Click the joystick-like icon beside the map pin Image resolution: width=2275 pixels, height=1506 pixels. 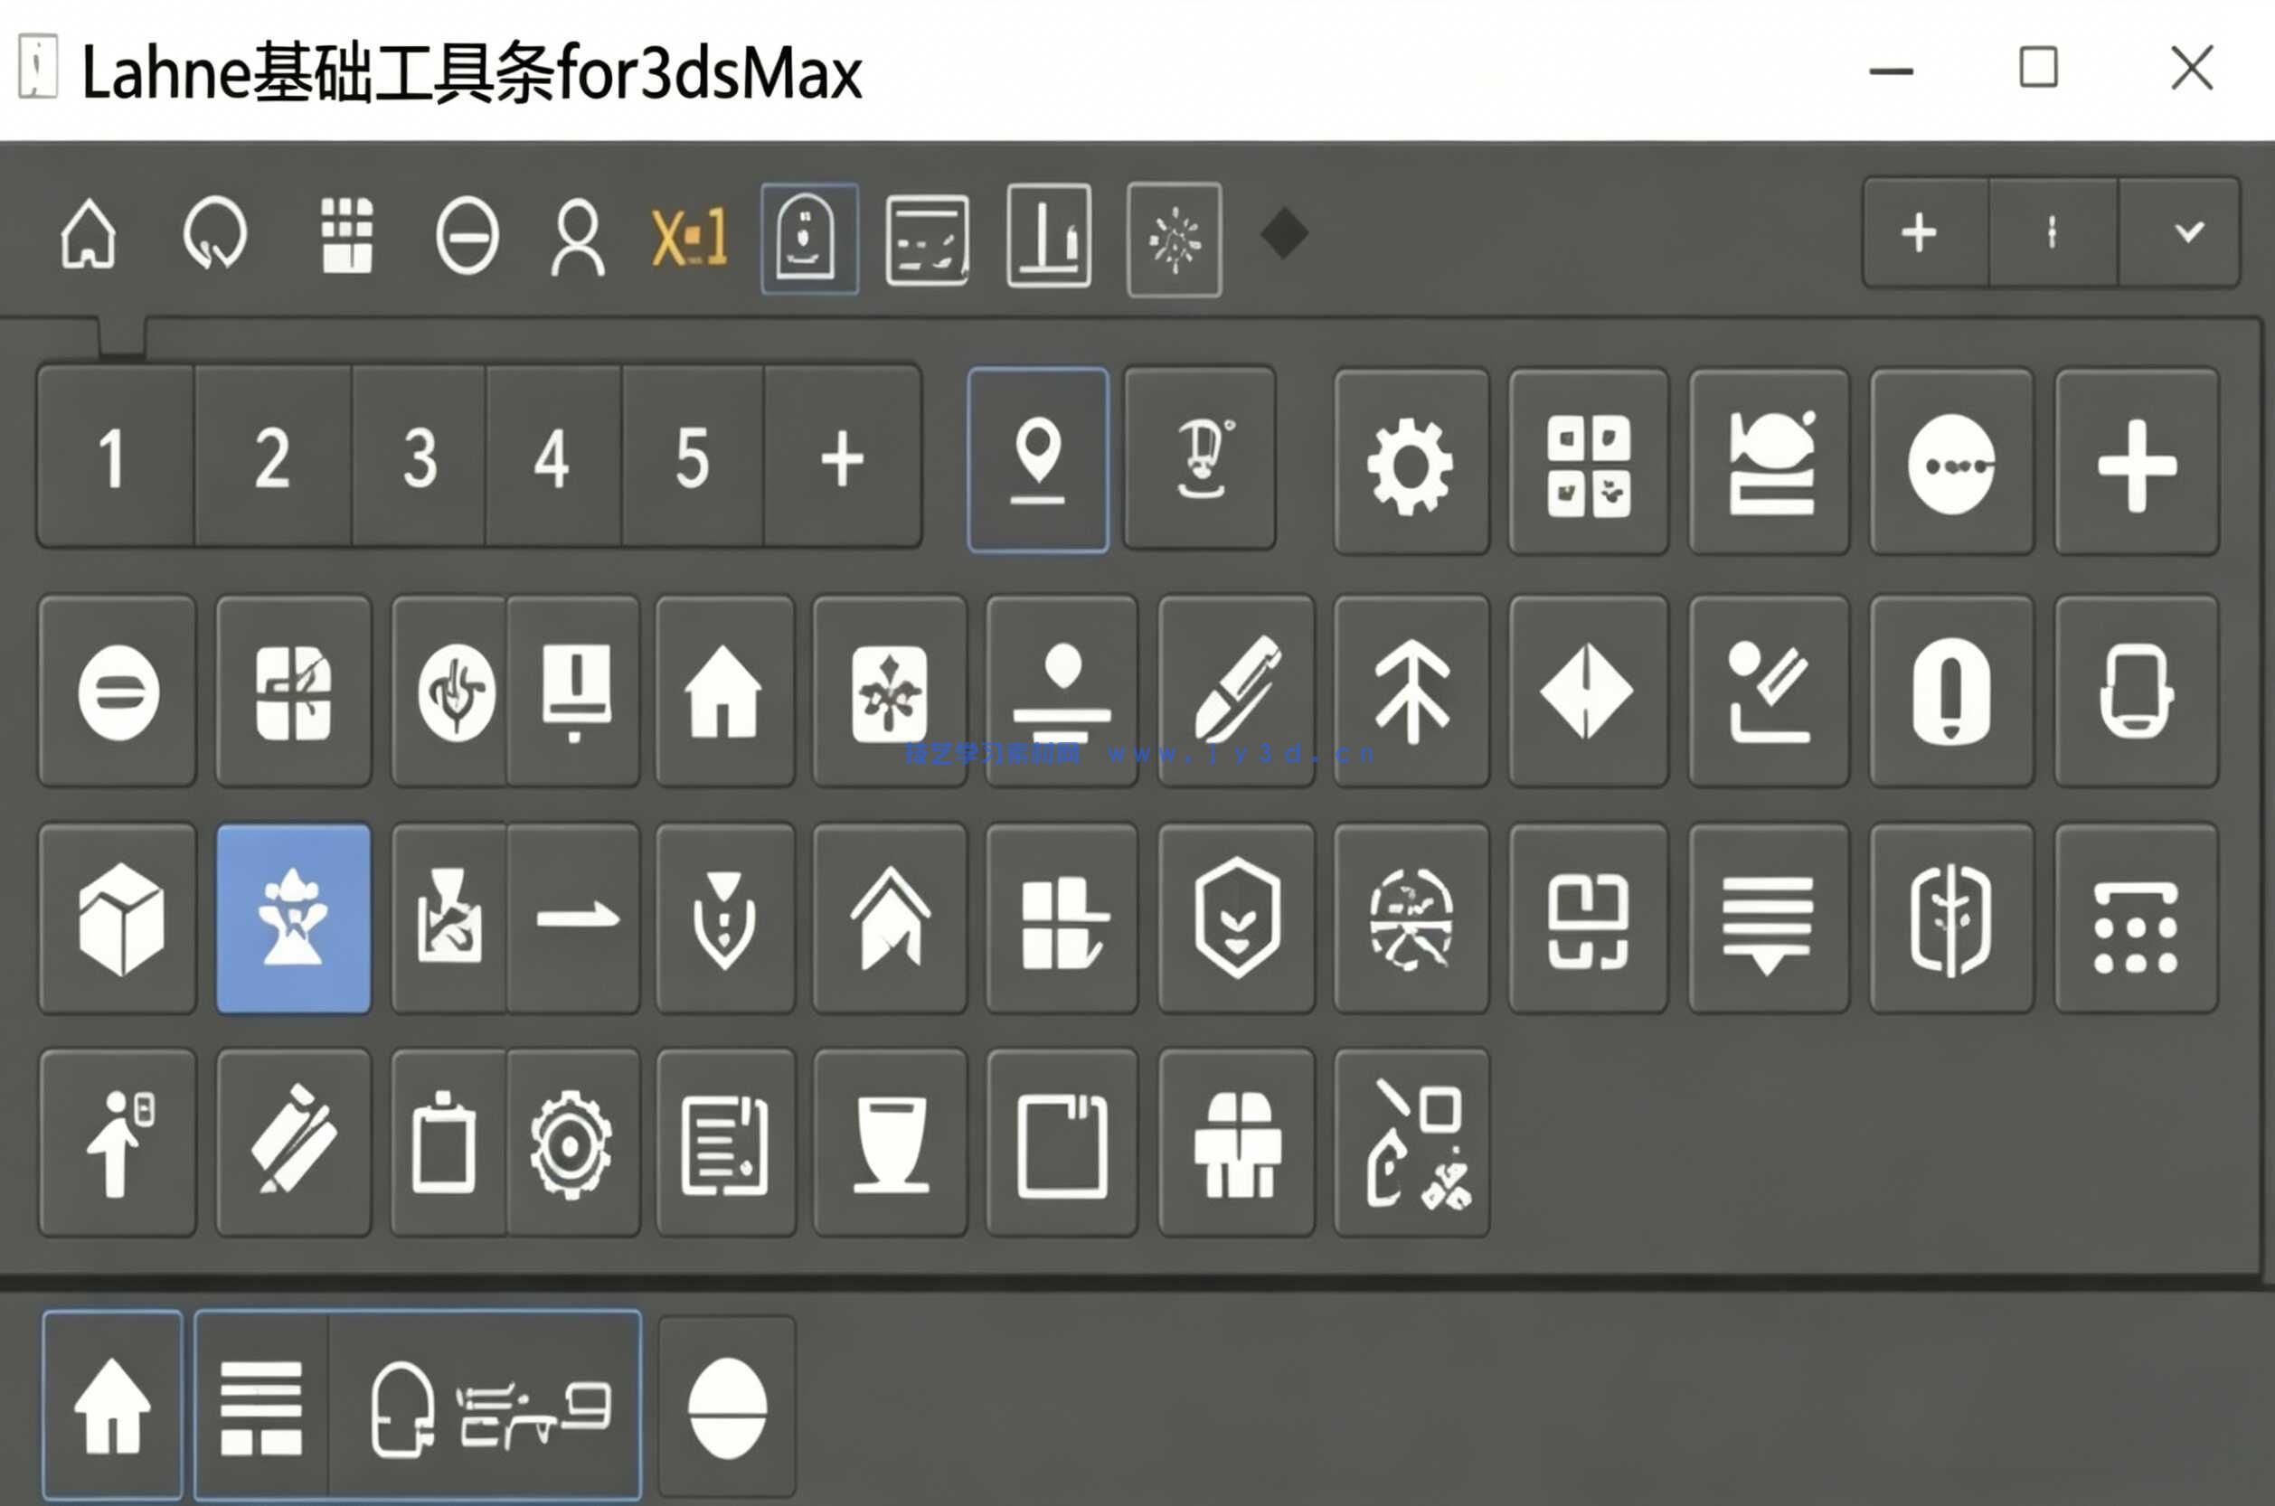click(x=1200, y=458)
